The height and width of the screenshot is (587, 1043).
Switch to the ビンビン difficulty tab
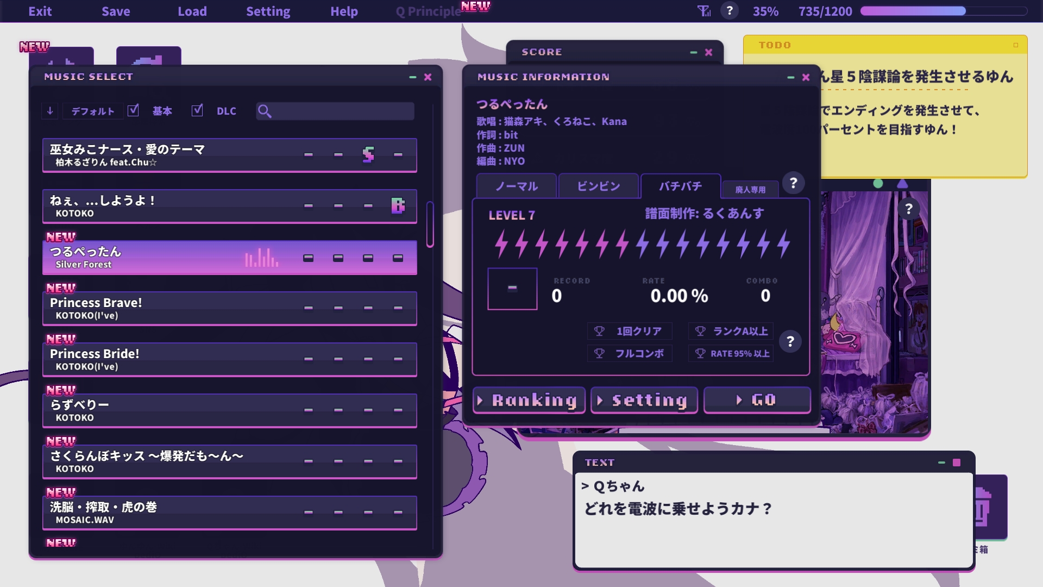click(598, 186)
